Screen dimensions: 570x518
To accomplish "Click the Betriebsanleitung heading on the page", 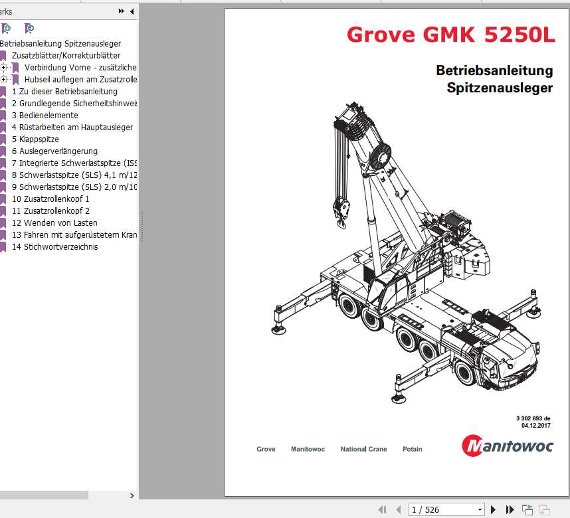I will [494, 70].
